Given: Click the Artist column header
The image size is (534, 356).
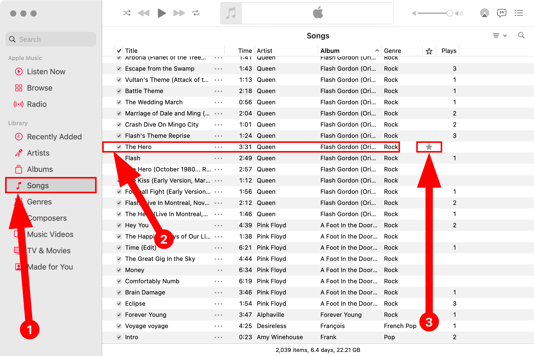Looking at the screenshot, I should click(x=264, y=51).
